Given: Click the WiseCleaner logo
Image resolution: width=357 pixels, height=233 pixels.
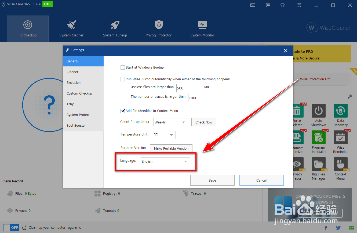Looking at the screenshot, I should click(x=328, y=28).
